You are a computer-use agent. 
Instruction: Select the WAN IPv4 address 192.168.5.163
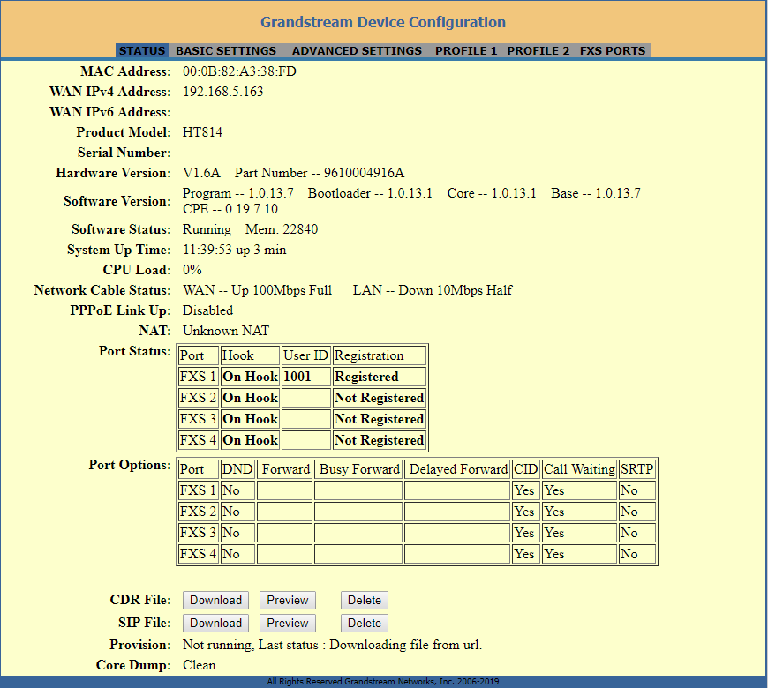(222, 92)
